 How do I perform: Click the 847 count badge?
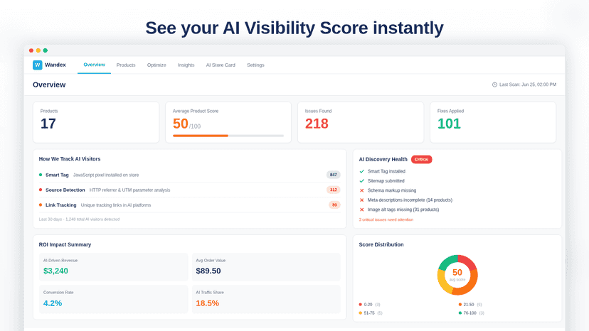click(x=334, y=175)
